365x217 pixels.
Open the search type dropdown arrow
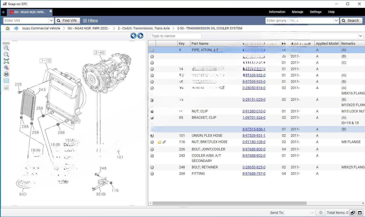point(336,21)
